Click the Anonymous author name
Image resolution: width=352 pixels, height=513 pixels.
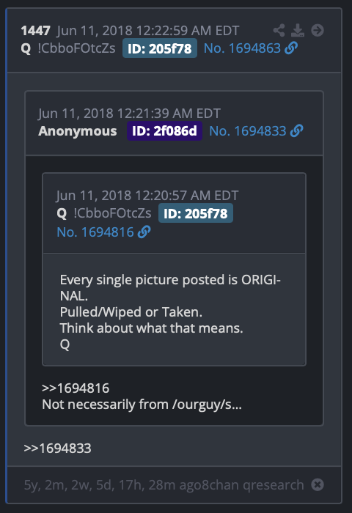pos(77,131)
